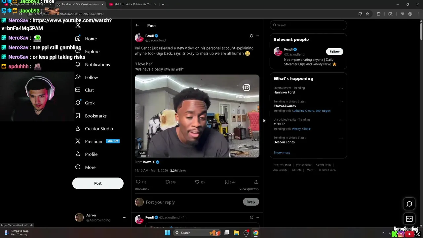This screenshot has width=423, height=238.
Task: Follow Fendi in Relevant people
Action: click(334, 52)
